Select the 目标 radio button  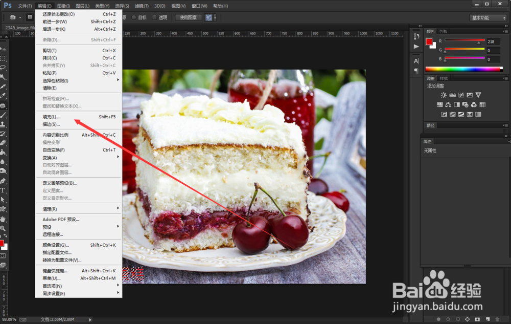click(x=133, y=17)
